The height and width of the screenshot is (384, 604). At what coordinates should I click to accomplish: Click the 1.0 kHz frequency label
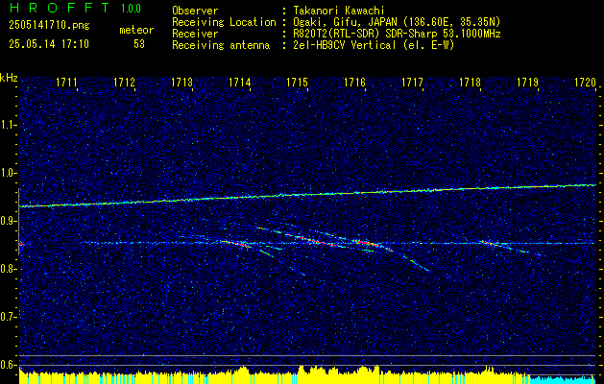[x=9, y=173]
